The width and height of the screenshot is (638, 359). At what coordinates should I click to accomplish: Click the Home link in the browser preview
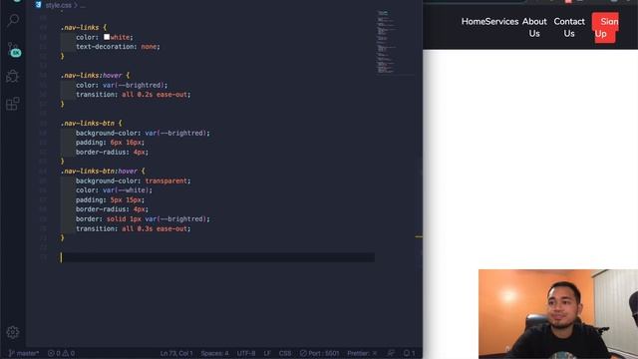[473, 22]
